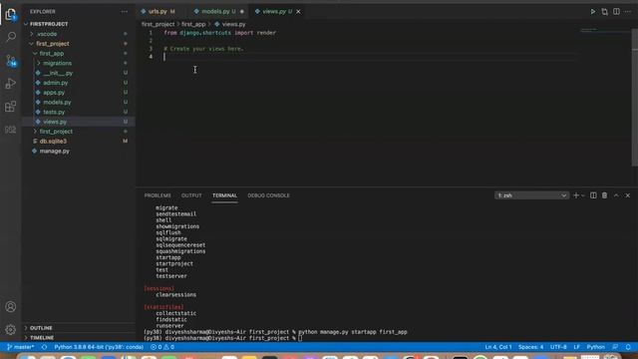Click the editor vertical scrollbar
This screenshot has width=638, height=359.
635,98
